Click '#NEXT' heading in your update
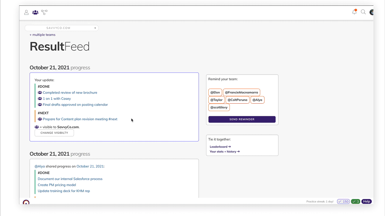This screenshot has width=385, height=216. (x=43, y=113)
